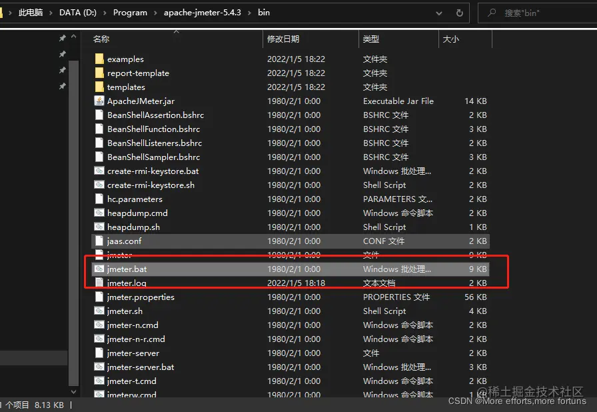Click the BeanShellListeners.bshrc file icon
Image resolution: width=597 pixels, height=412 pixels.
coord(99,143)
